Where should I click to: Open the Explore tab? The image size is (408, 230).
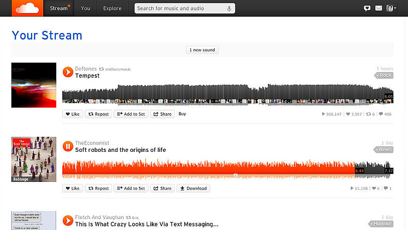pyautogui.click(x=112, y=8)
